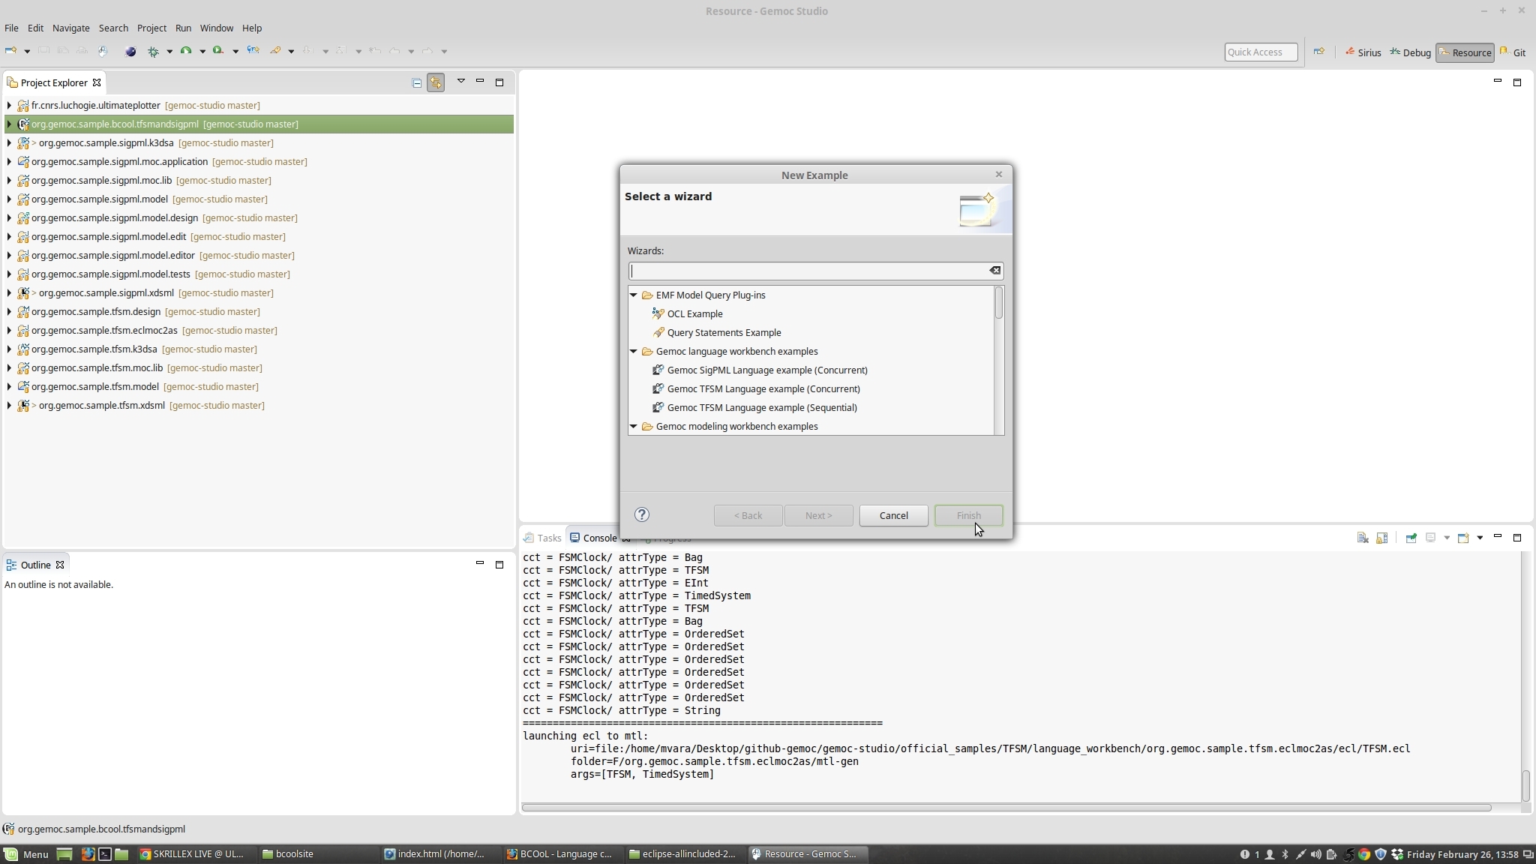Click the clear filter icon in the Wizards field
This screenshot has height=864, width=1536.
tap(994, 271)
